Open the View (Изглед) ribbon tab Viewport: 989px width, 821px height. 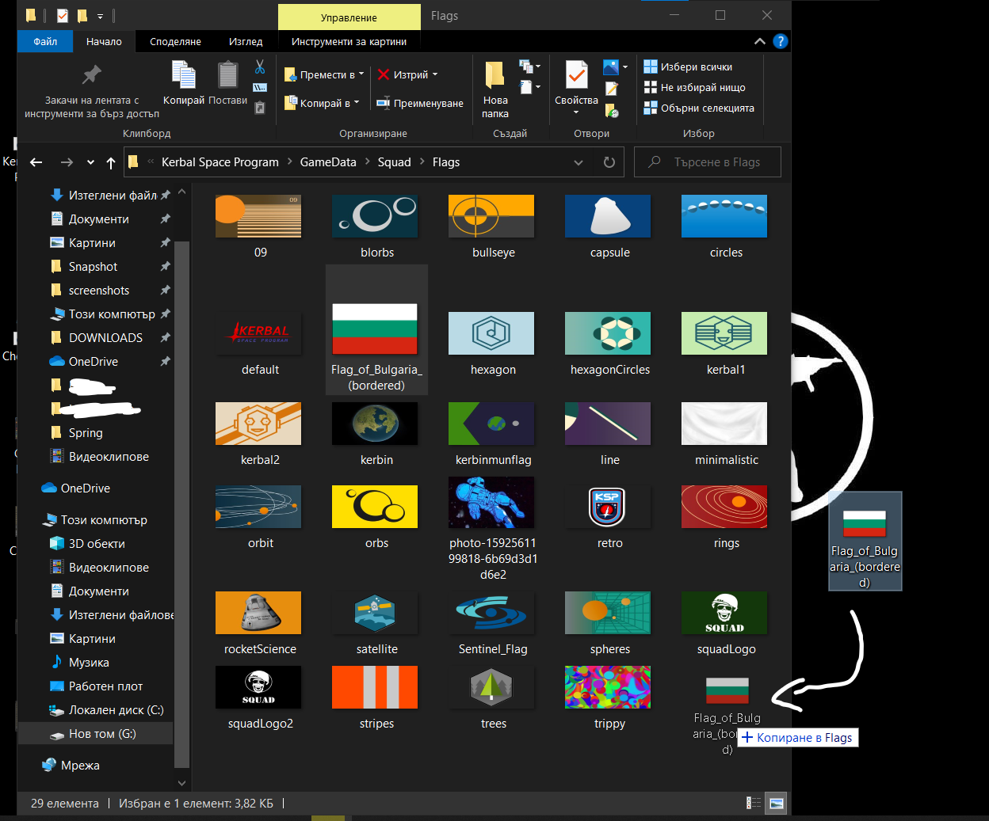click(x=246, y=41)
